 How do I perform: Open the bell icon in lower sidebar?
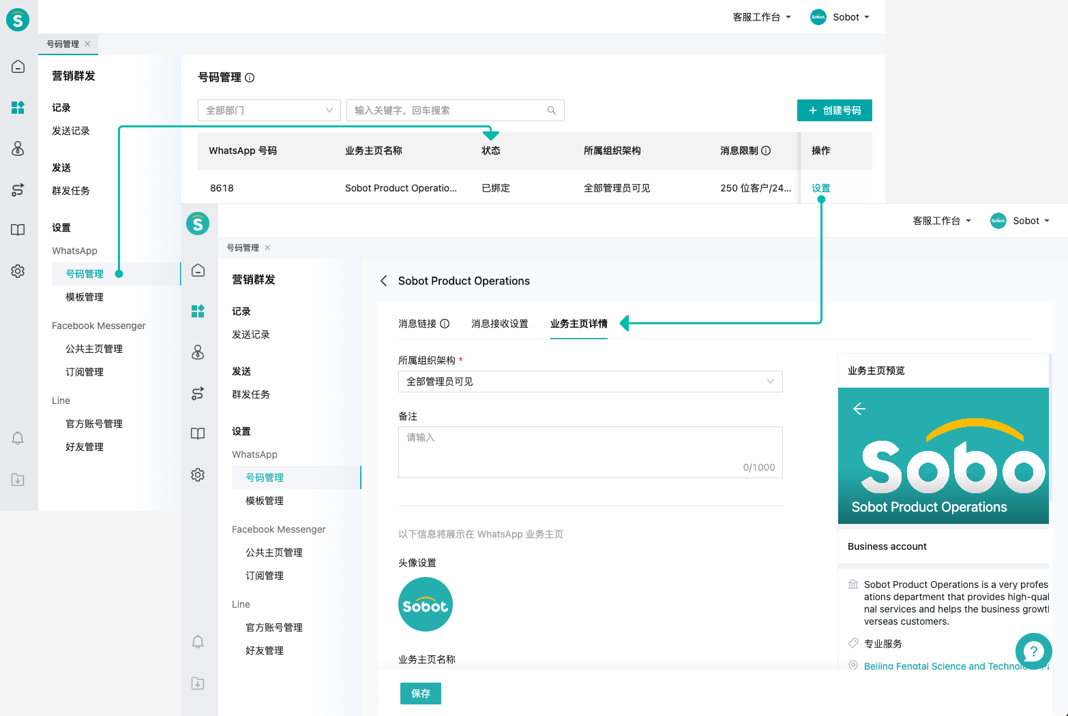pos(198,642)
